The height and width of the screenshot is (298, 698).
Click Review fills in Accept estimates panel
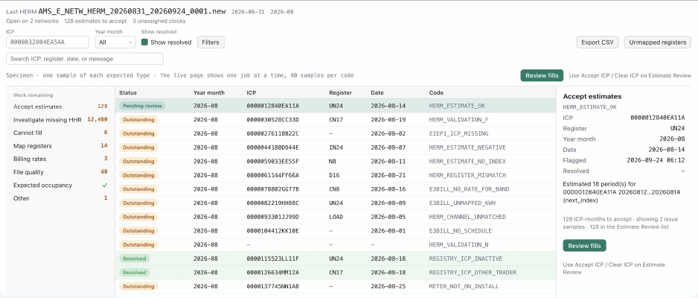(584, 245)
